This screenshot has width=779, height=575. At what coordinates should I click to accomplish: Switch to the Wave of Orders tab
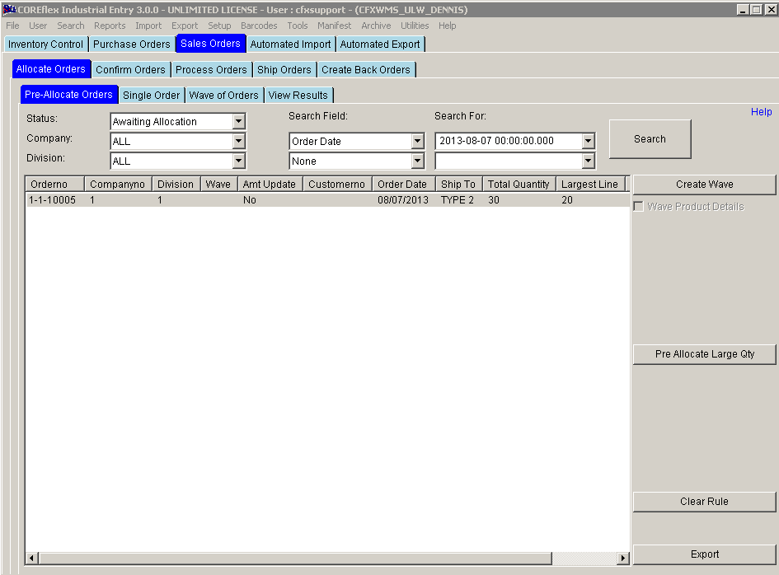pyautogui.click(x=224, y=96)
